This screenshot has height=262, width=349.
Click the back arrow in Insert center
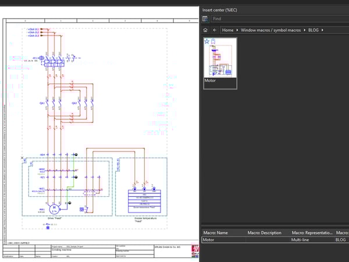[215, 30]
